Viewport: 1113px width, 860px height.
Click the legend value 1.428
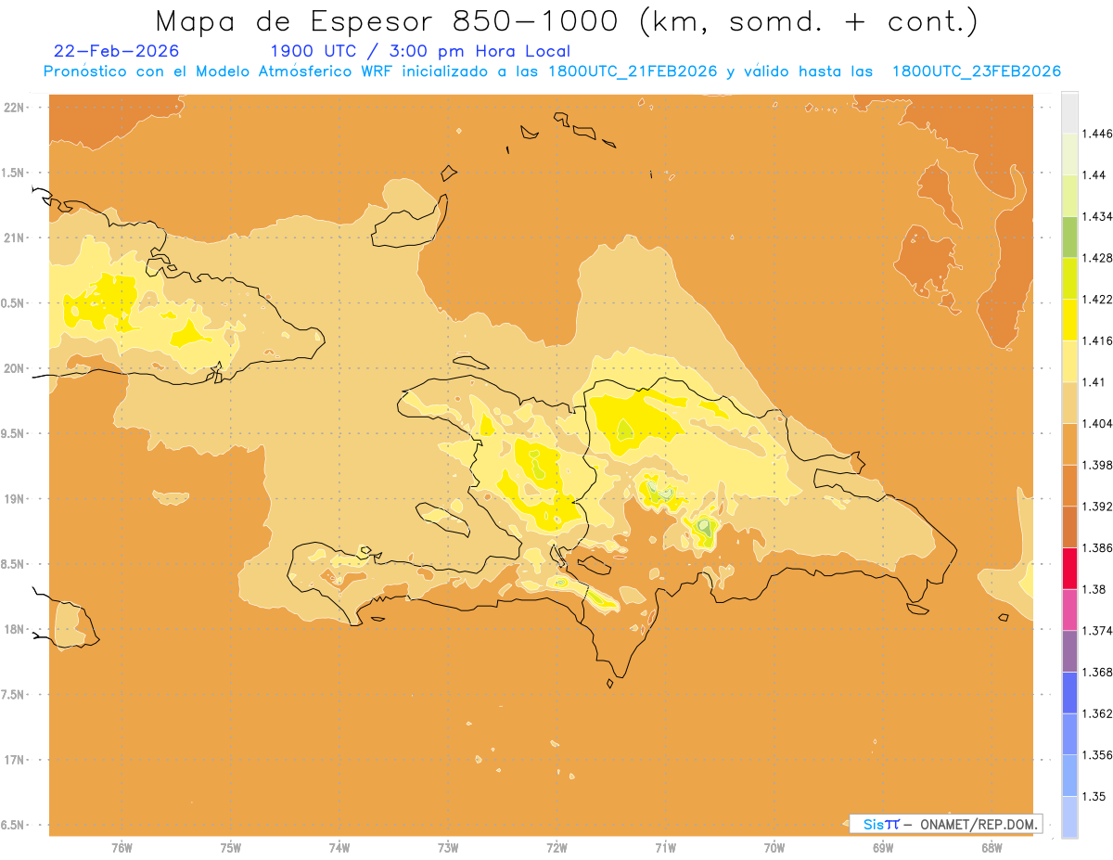coord(1097,258)
